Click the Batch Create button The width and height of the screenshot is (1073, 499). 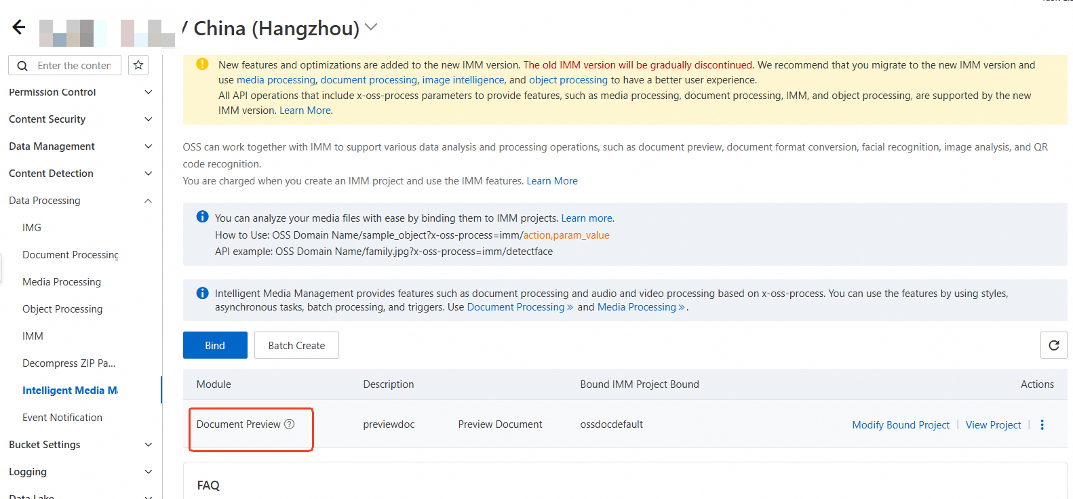point(296,345)
